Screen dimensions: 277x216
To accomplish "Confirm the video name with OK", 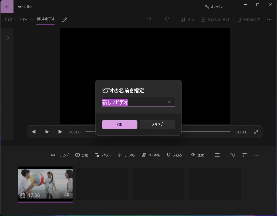I will point(120,124).
